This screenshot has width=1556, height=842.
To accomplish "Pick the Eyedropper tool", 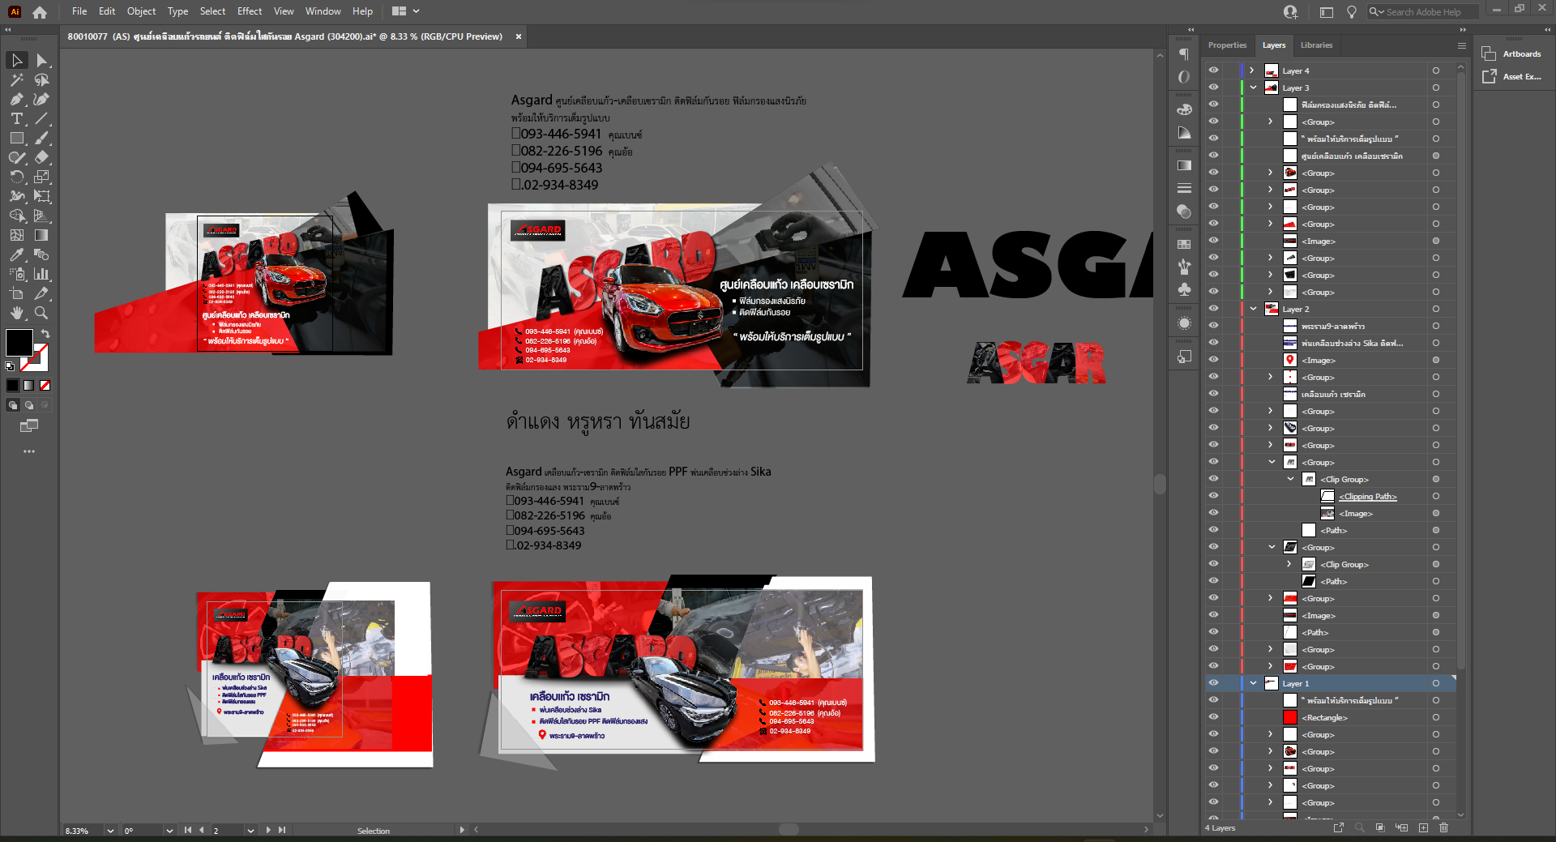I will pyautogui.click(x=16, y=254).
